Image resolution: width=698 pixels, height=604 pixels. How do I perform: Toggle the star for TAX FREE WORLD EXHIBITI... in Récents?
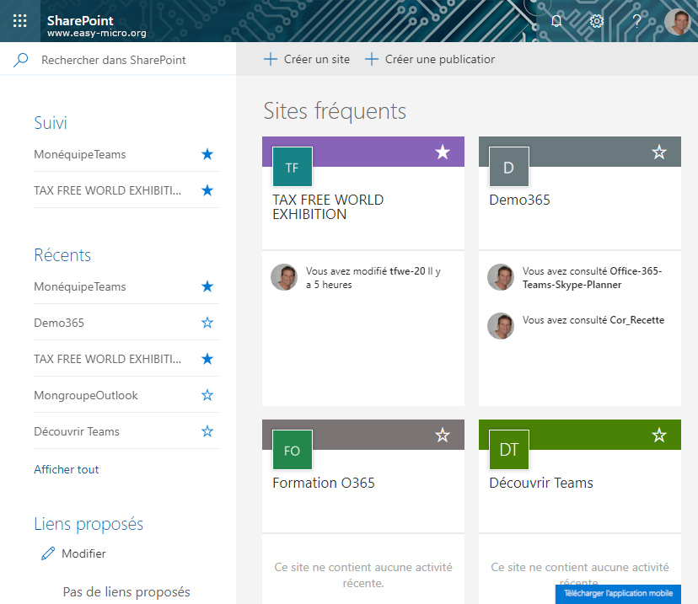click(207, 359)
